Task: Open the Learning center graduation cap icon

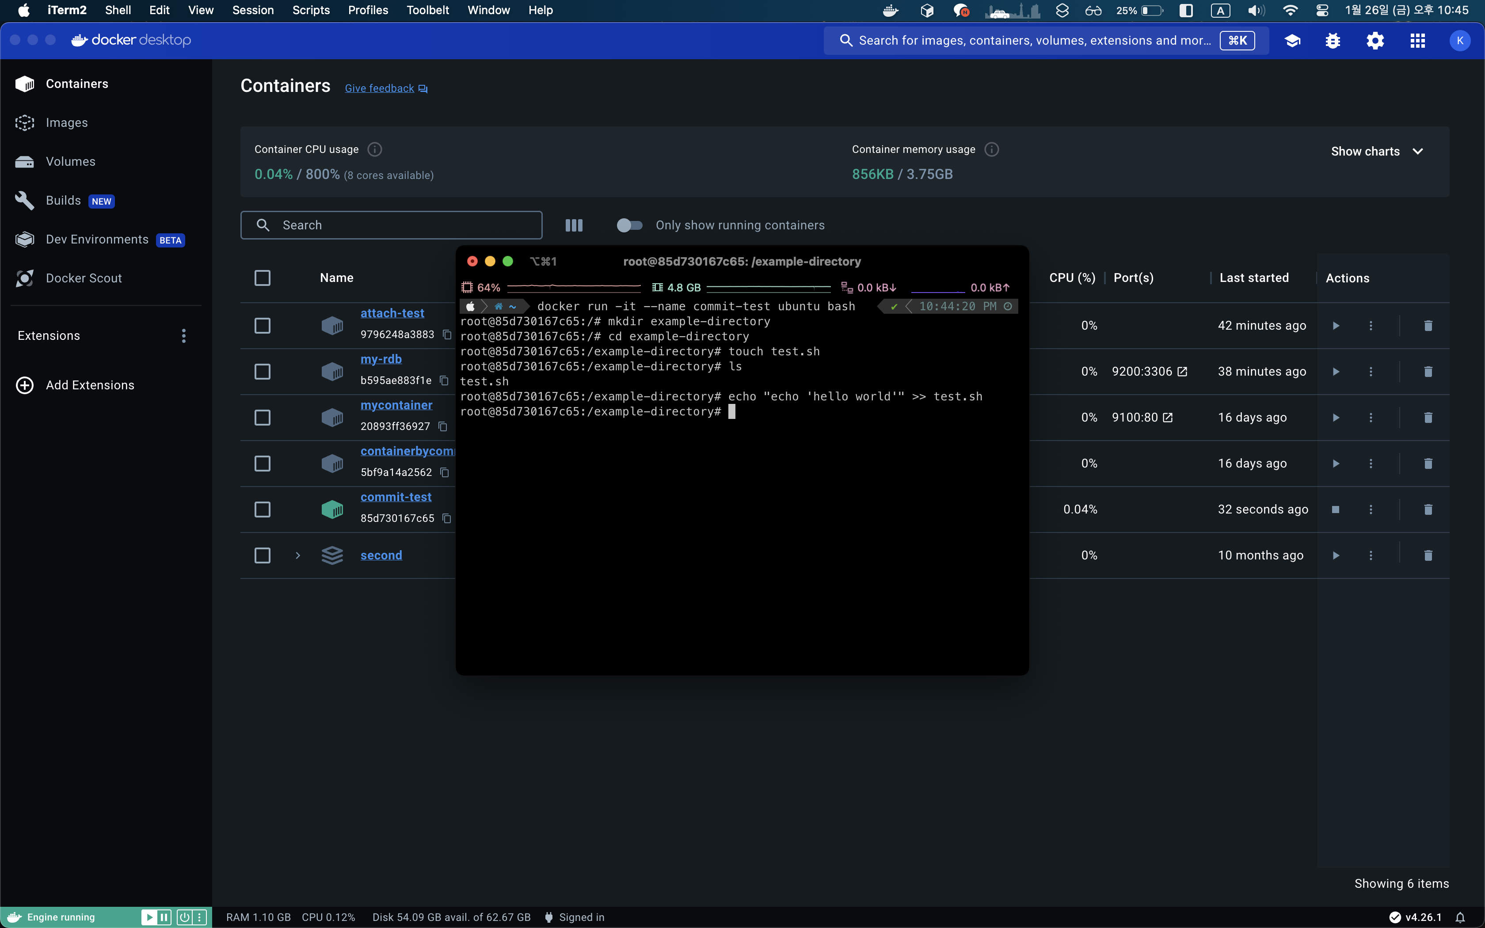Action: point(1292,41)
